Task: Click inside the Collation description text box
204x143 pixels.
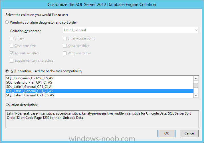Action: tap(102, 119)
